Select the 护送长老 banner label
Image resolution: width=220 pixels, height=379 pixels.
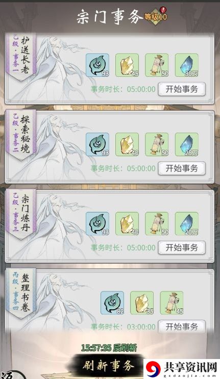(x=21, y=56)
